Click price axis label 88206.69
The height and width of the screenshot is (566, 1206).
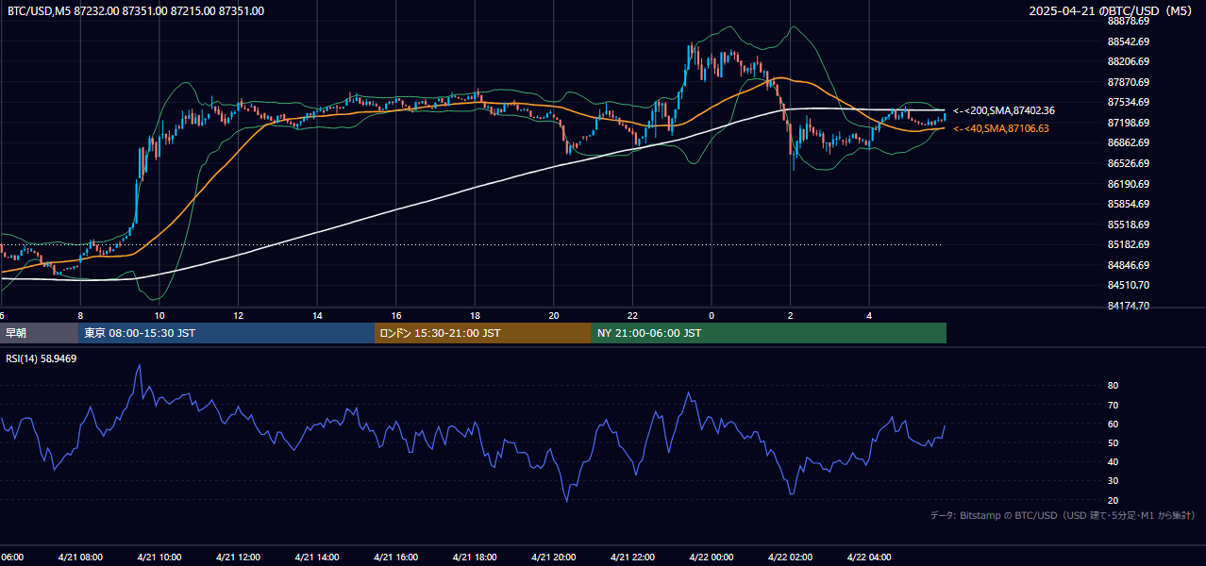click(x=1129, y=61)
